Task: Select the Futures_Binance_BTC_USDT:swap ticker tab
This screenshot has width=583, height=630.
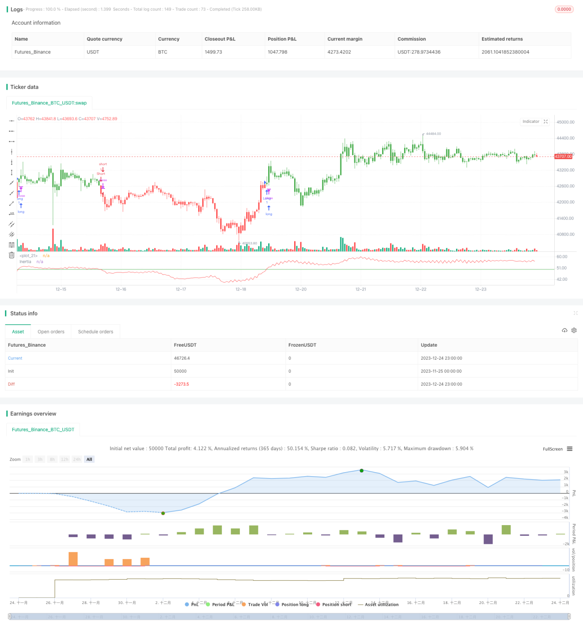Action: [49, 103]
